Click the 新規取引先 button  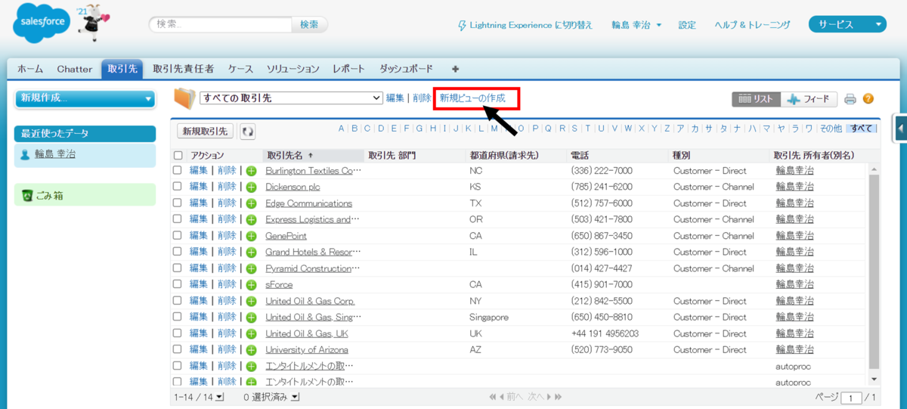click(x=205, y=132)
